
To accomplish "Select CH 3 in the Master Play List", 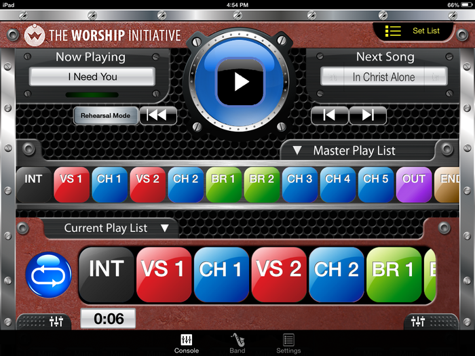I will [300, 184].
